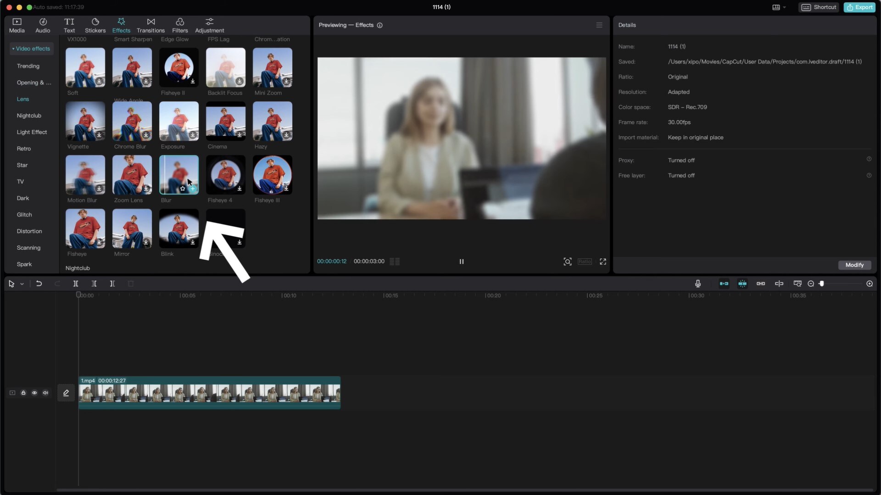
Task: Show Free layer help icon
Action: coord(869,176)
